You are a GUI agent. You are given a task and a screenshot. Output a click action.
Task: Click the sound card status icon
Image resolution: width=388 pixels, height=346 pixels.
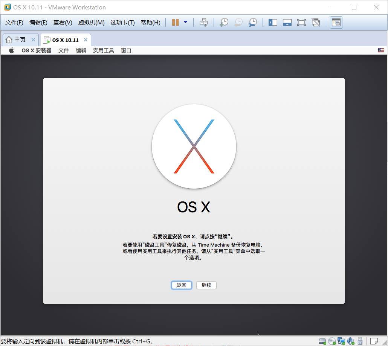(x=350, y=341)
